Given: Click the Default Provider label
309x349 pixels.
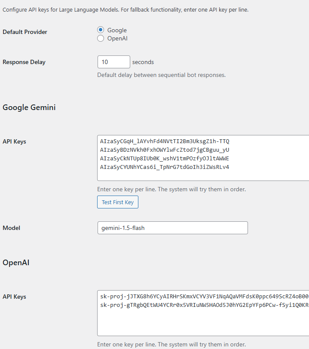Looking at the screenshot, I should (x=25, y=32).
